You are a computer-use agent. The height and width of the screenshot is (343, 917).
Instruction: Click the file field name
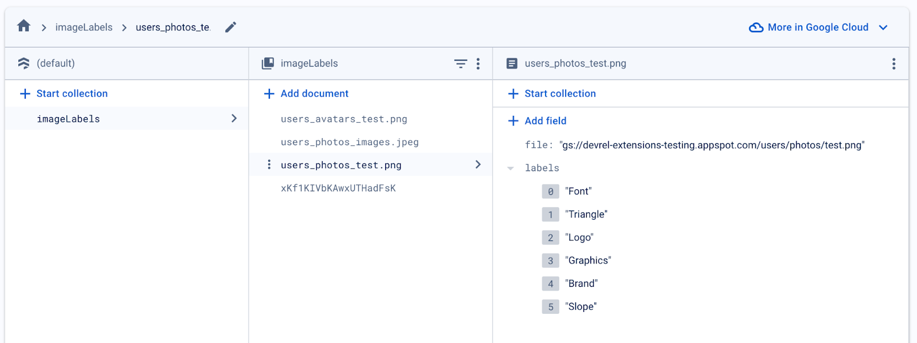coord(539,145)
